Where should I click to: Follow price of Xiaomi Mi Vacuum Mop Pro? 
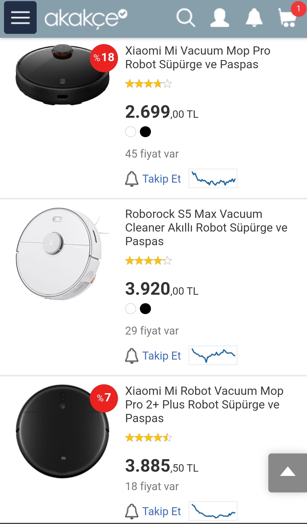coord(161,179)
